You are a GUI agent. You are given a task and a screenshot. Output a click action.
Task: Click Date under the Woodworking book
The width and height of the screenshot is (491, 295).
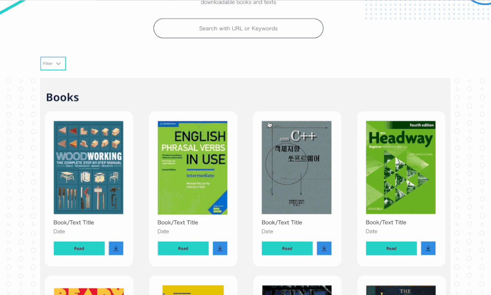coord(59,231)
